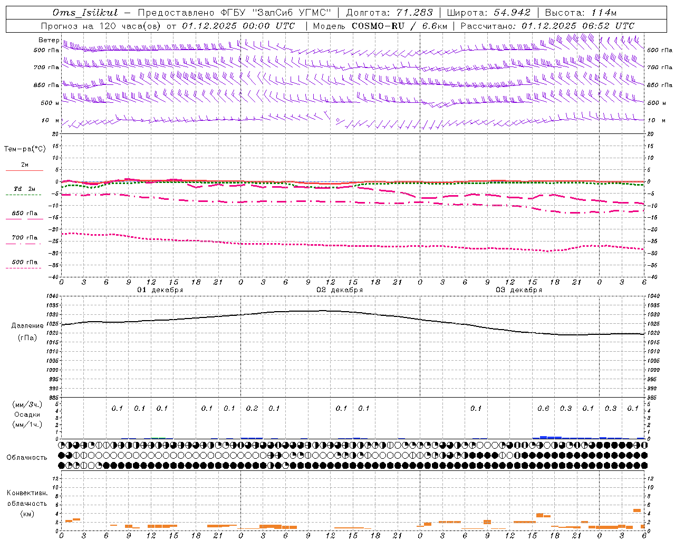Click the Конвективн. convective cloud label

[27, 493]
